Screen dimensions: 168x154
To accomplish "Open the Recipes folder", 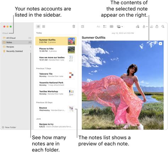I will click(17, 47).
